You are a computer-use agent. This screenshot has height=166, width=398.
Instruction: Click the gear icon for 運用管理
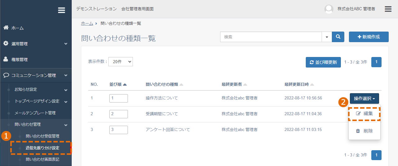pyautogui.click(x=6, y=43)
